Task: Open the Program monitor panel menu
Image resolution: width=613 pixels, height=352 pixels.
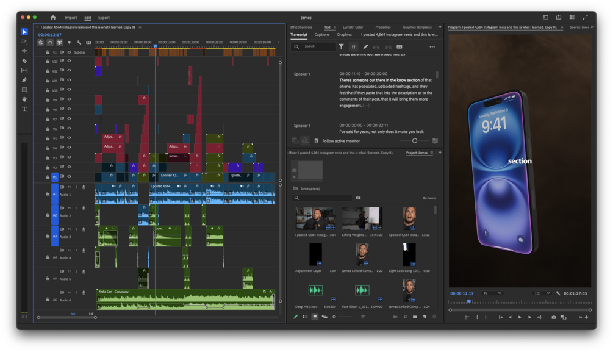Action: coord(562,27)
